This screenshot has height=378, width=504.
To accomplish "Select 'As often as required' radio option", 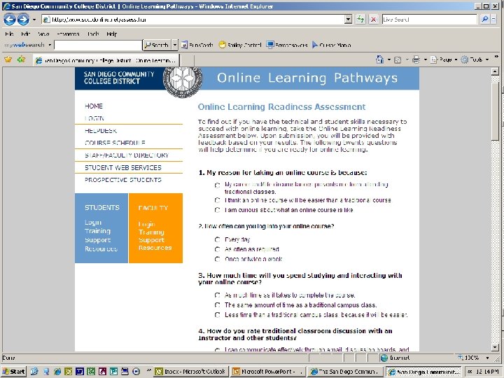I will (218, 249).
